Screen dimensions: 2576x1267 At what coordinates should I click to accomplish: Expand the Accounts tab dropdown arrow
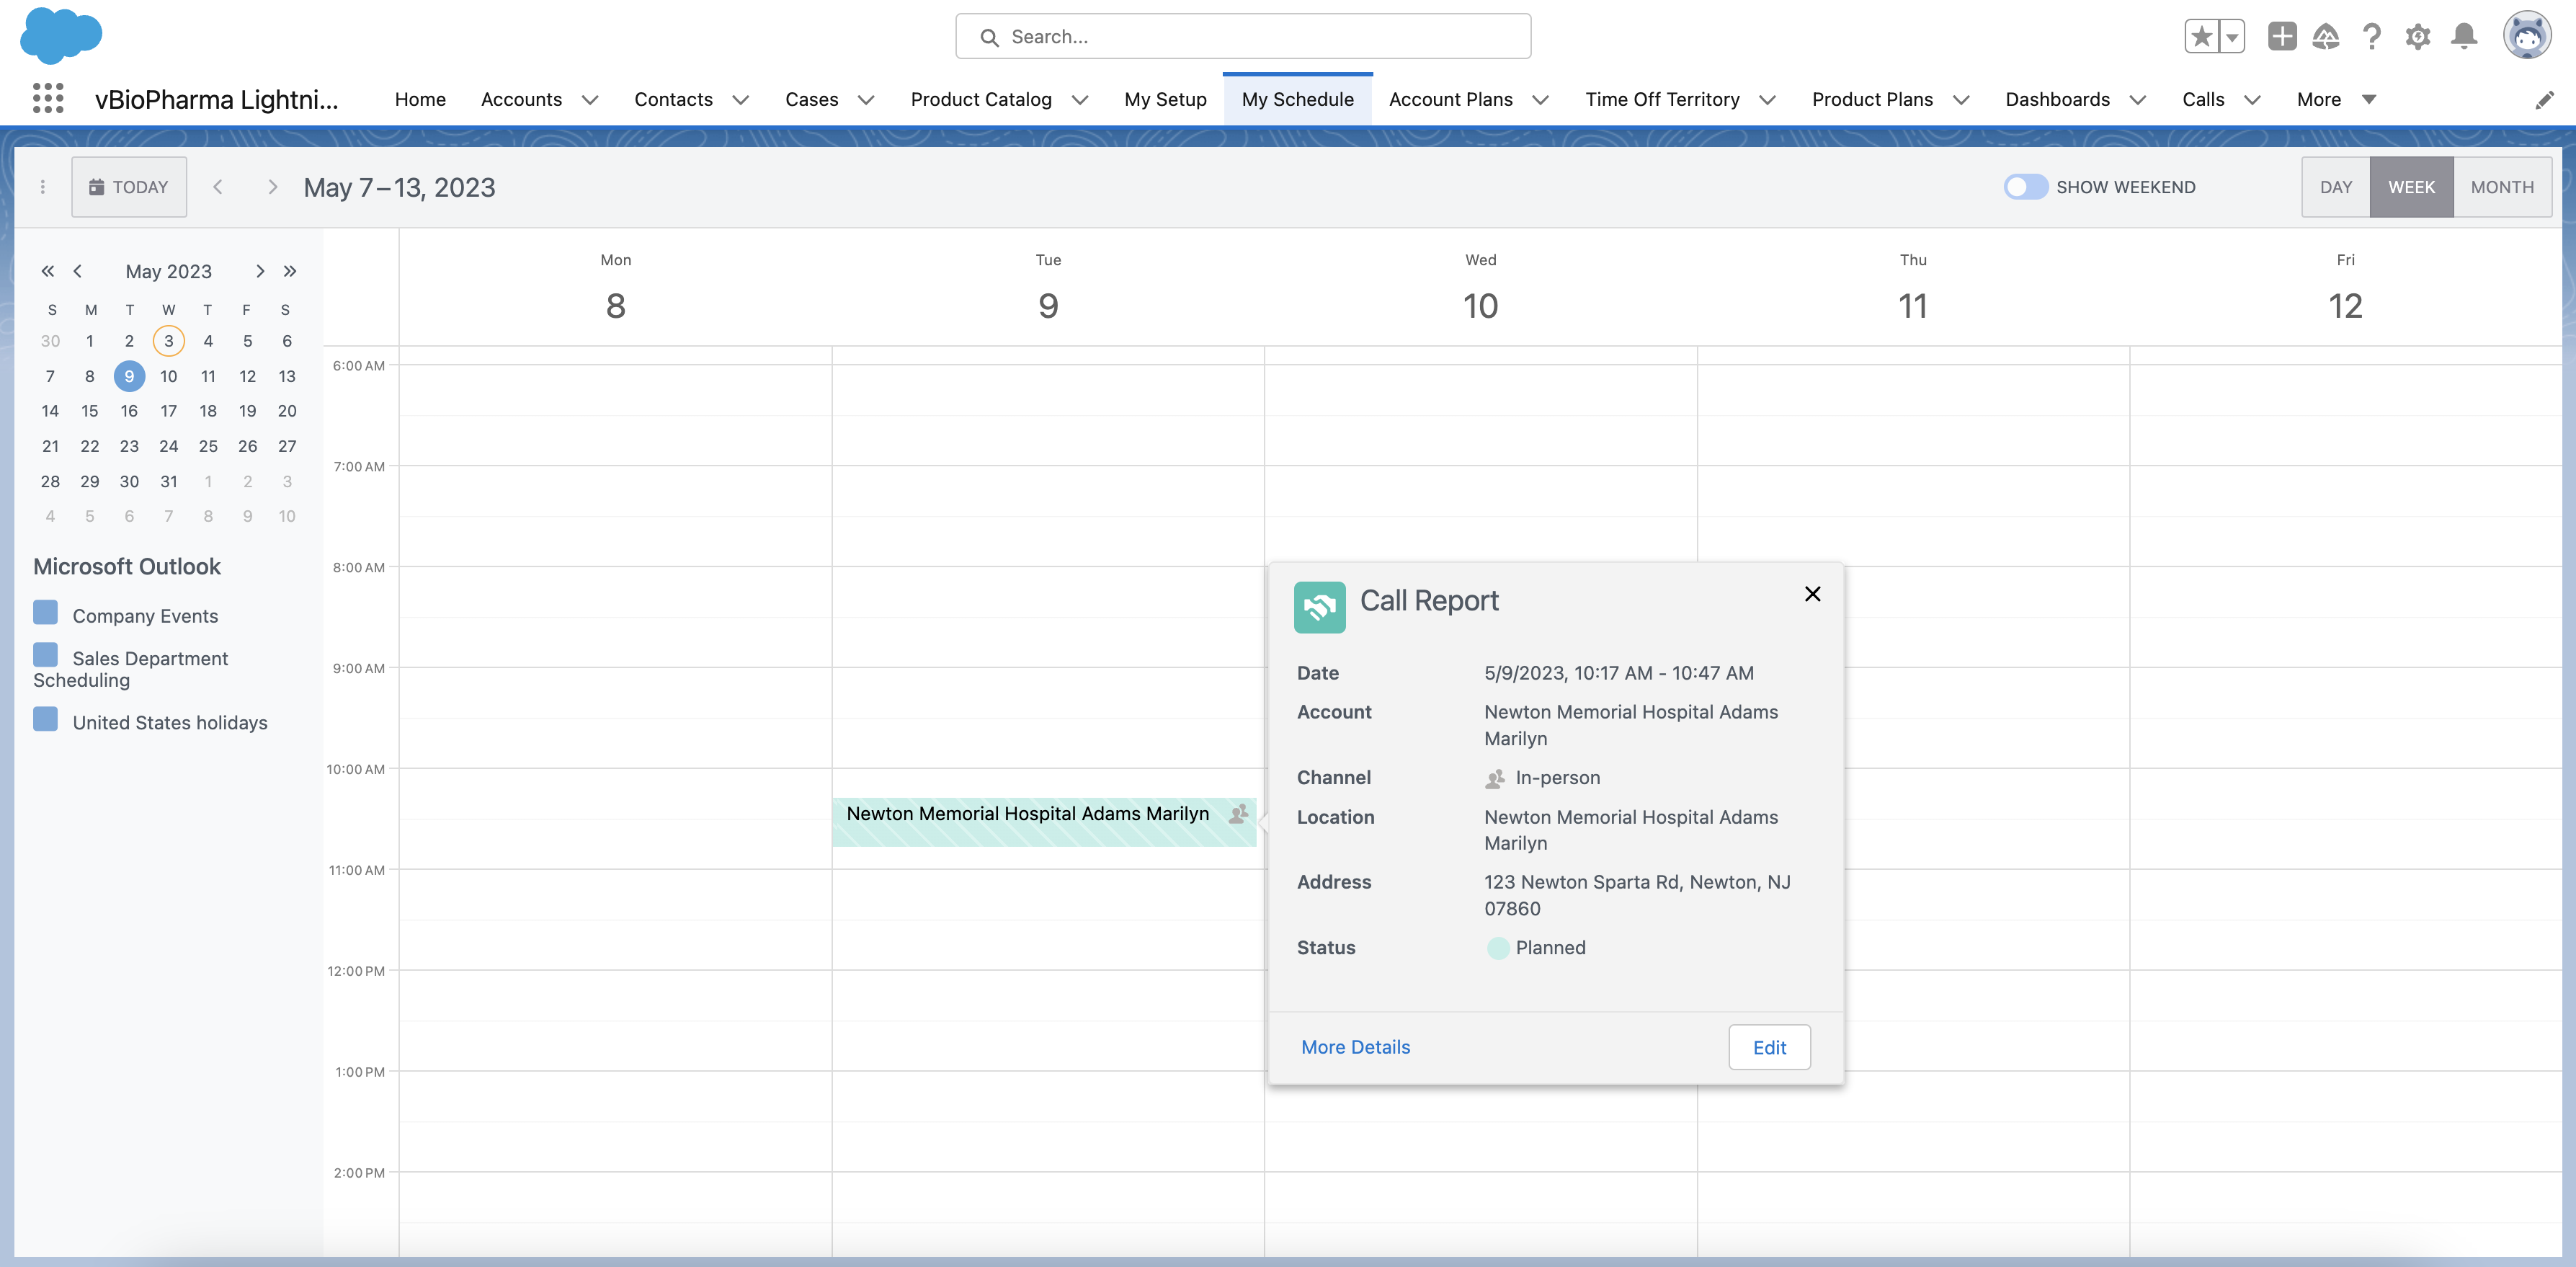coord(590,99)
